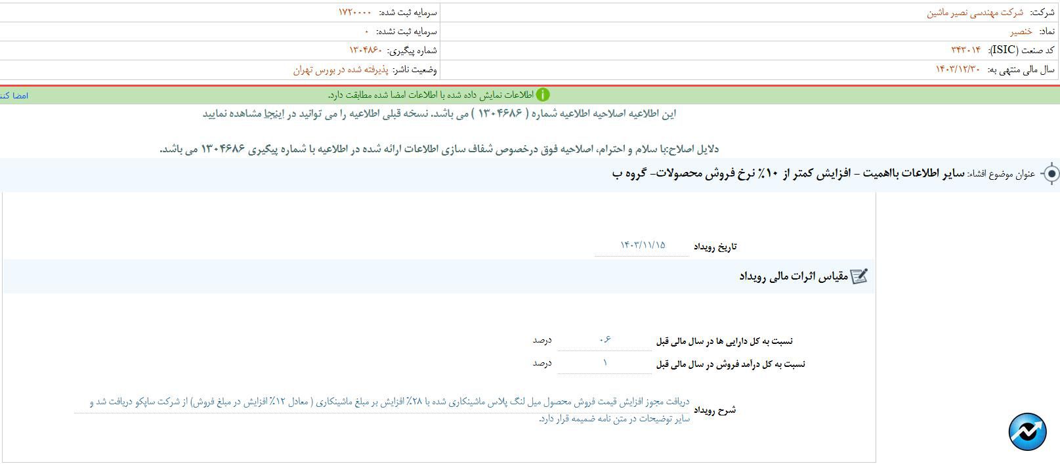Select the symbol value خنصیر

[x=1021, y=32]
